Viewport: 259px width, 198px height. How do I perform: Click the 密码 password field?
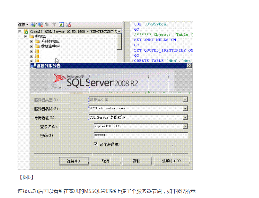point(141,135)
